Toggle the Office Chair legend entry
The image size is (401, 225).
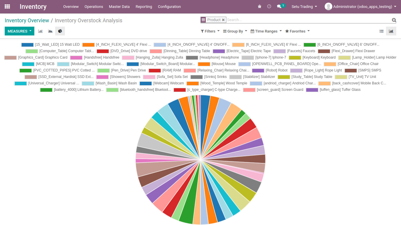(351, 64)
